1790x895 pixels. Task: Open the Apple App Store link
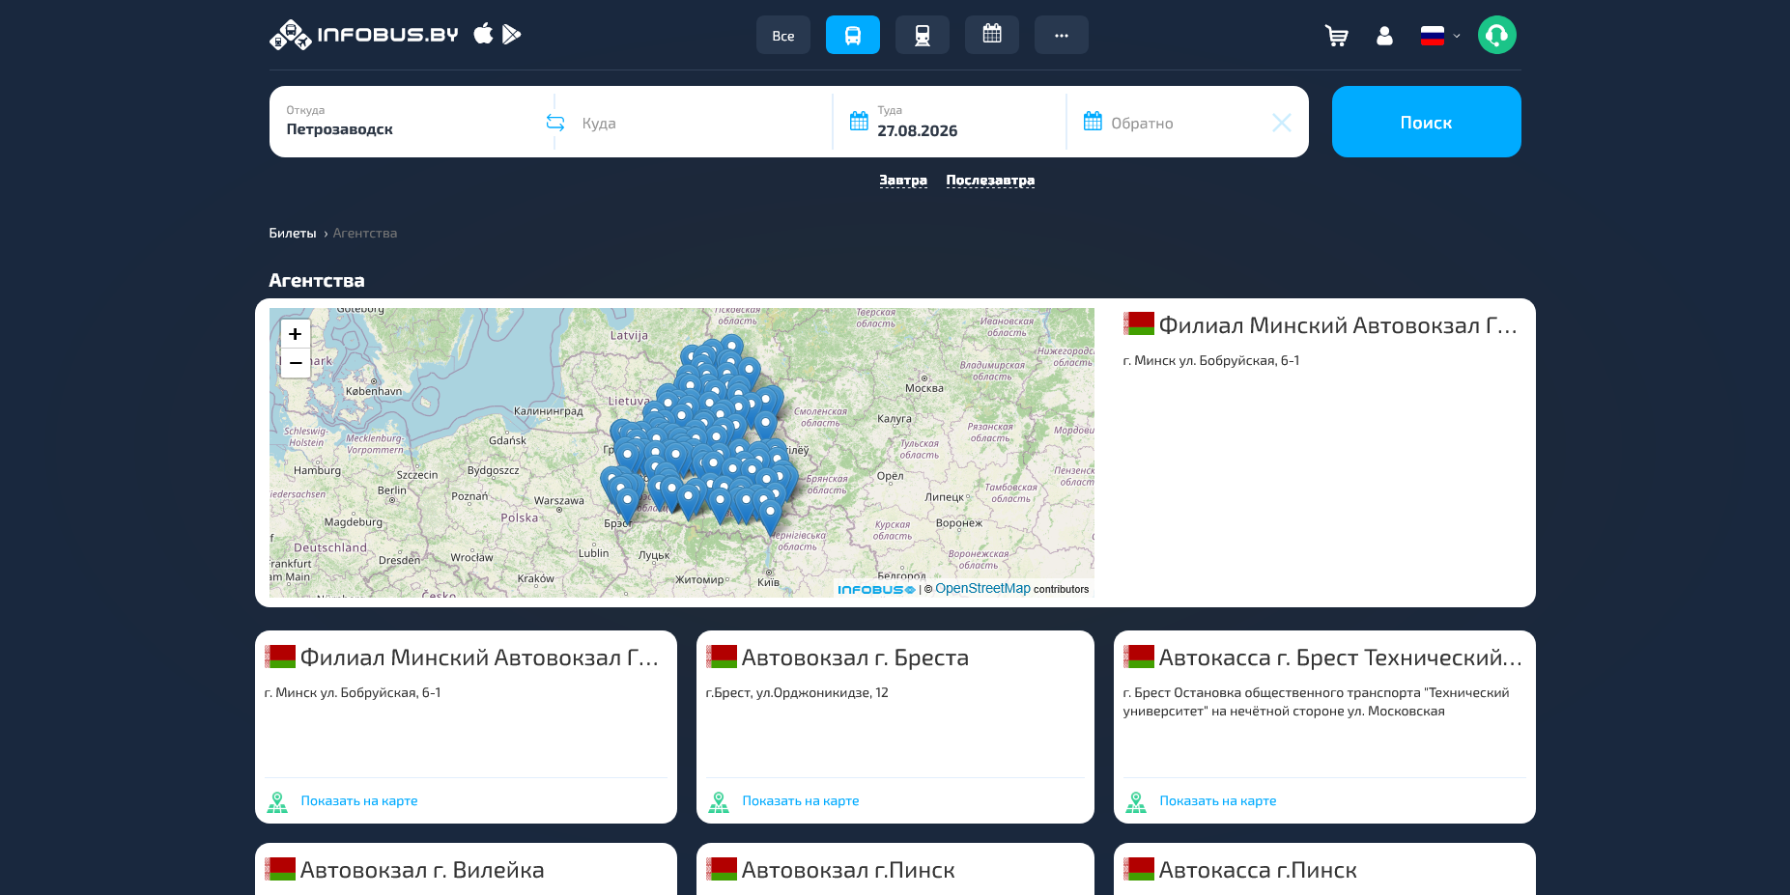(x=483, y=34)
